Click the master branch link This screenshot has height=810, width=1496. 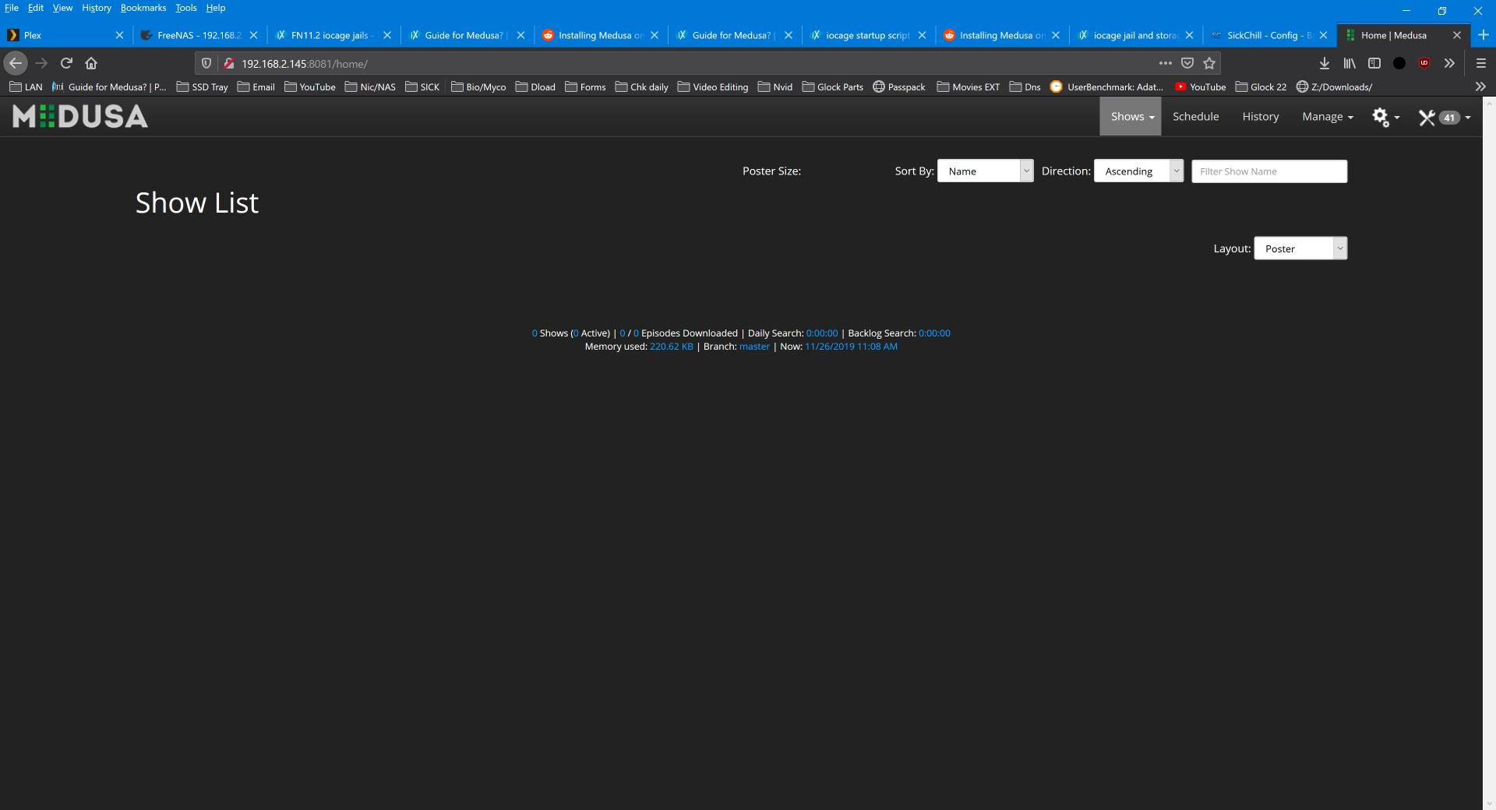coord(754,347)
